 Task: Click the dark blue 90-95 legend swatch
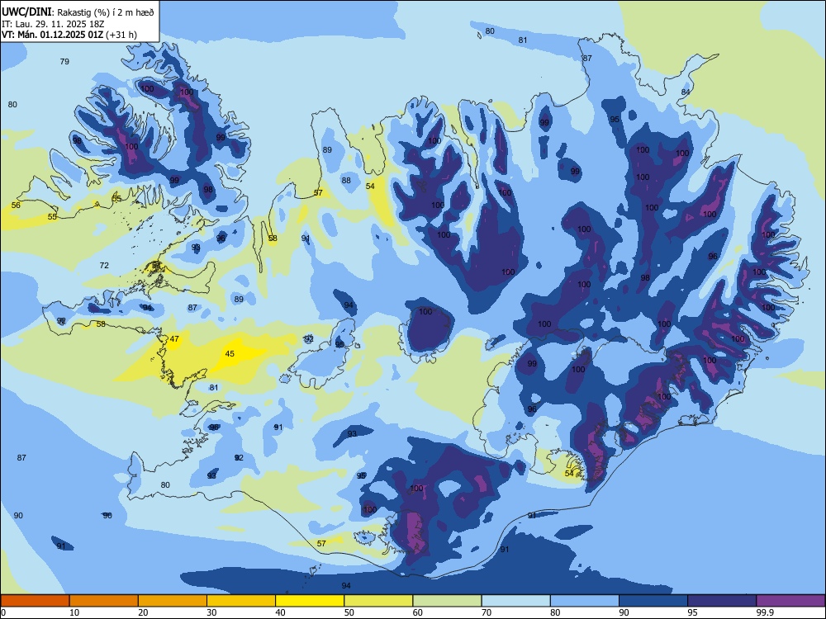tap(653, 601)
